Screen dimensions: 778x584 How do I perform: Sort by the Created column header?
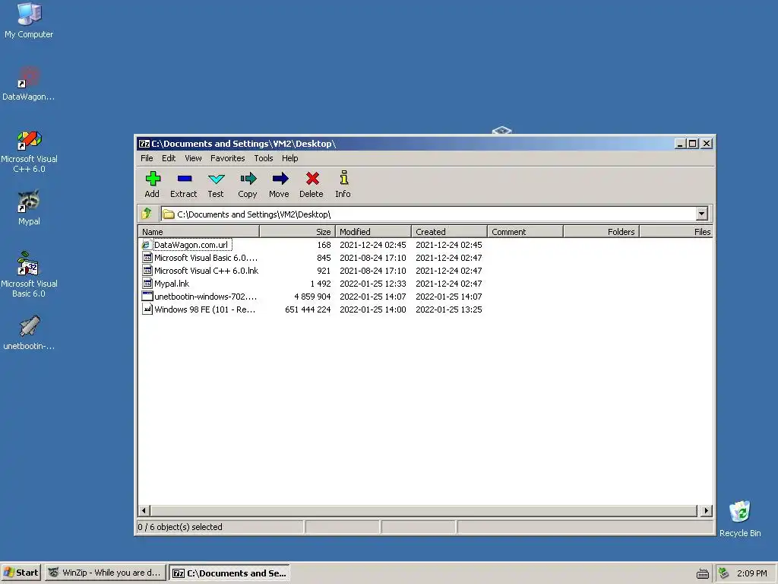(x=450, y=232)
